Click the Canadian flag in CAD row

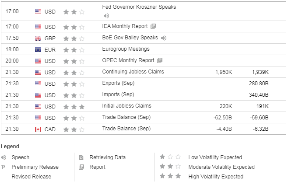[x=38, y=129]
